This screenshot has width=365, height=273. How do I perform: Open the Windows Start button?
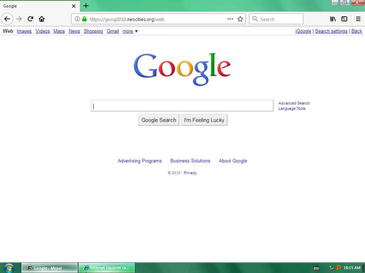pyautogui.click(x=9, y=268)
